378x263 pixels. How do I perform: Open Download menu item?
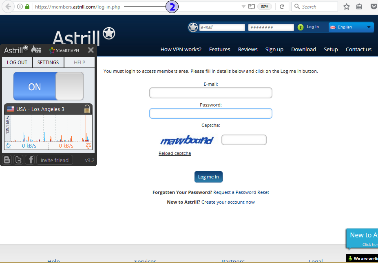pyautogui.click(x=303, y=50)
